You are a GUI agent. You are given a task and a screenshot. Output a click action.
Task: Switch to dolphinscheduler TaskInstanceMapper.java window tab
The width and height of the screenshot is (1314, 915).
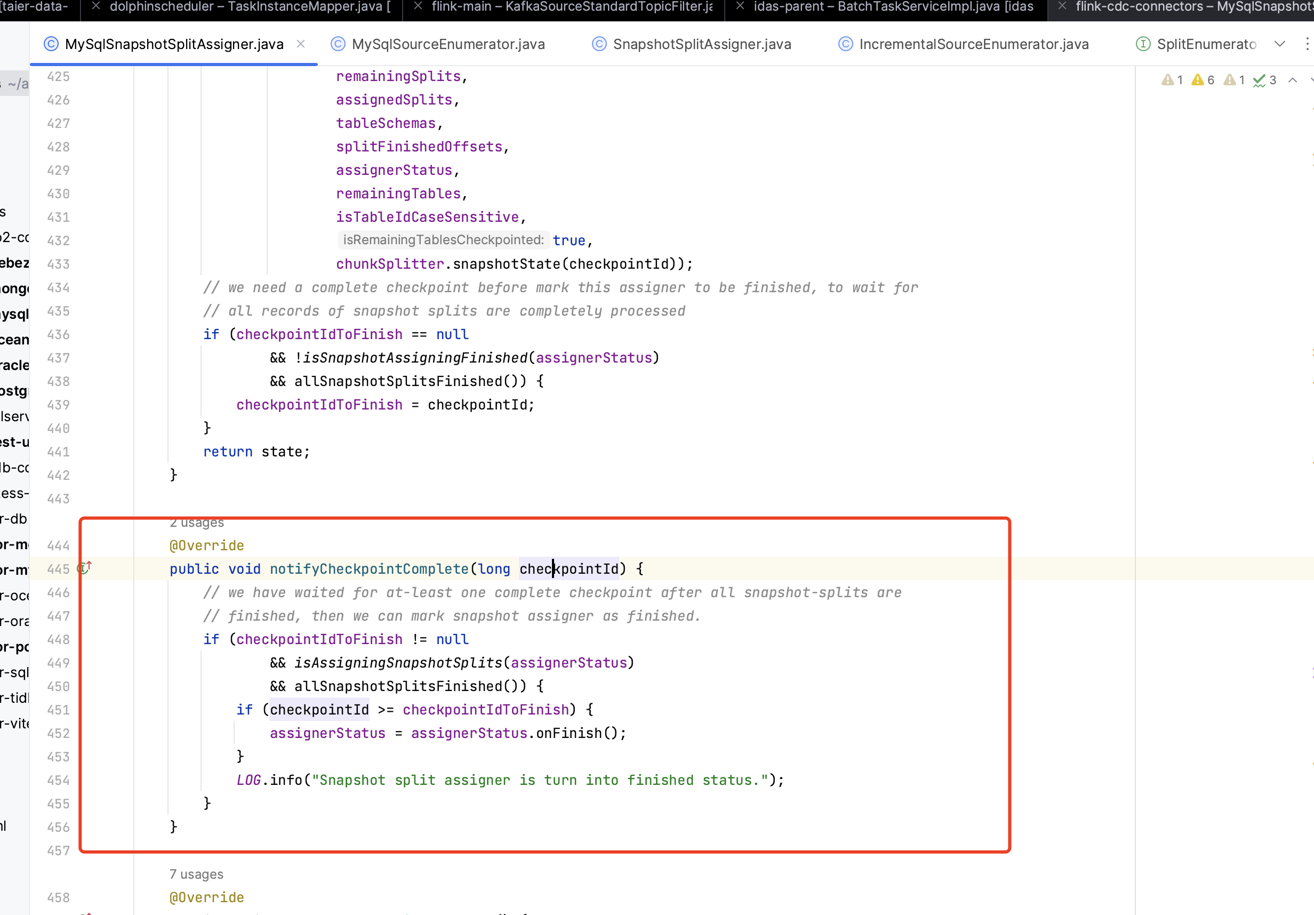(x=250, y=7)
